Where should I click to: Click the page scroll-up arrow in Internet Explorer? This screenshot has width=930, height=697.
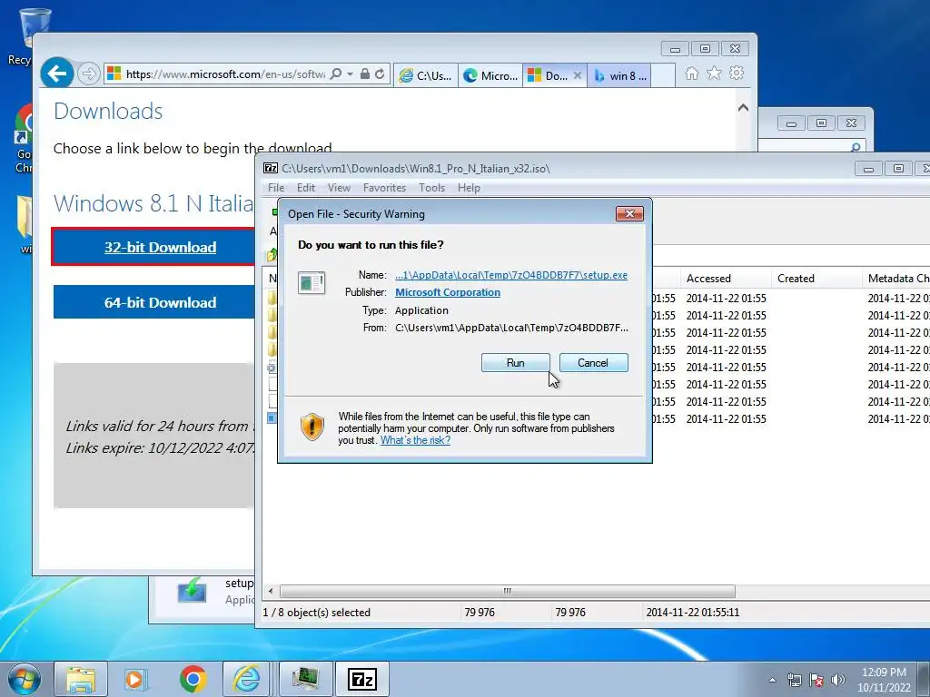pyautogui.click(x=743, y=108)
